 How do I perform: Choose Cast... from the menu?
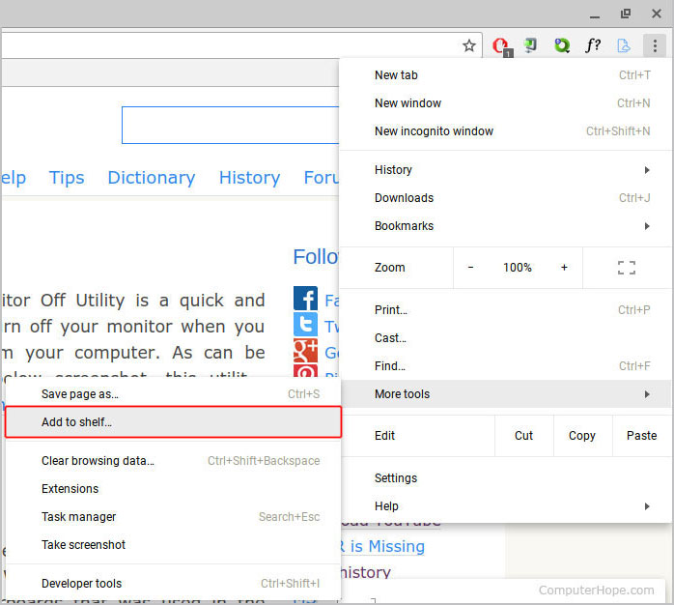506,338
